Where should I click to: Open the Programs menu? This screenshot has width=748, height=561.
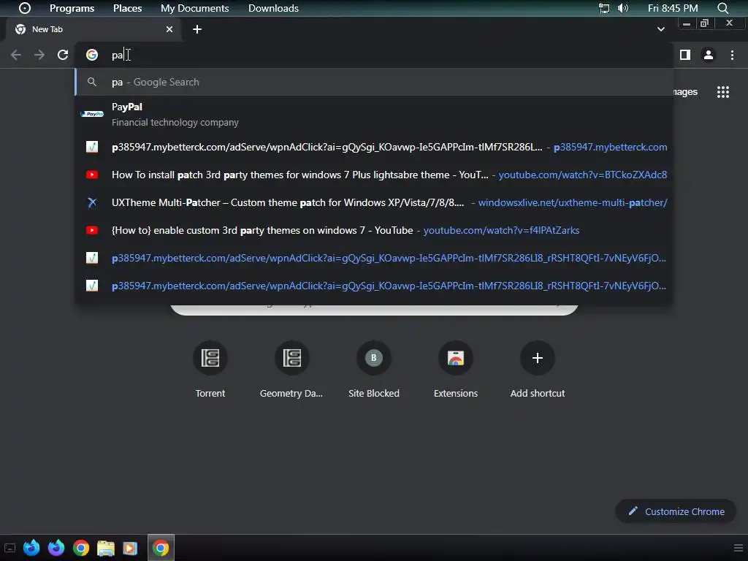(72, 8)
